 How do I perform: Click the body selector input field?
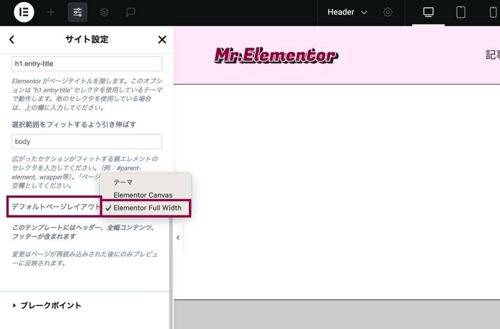(87, 142)
